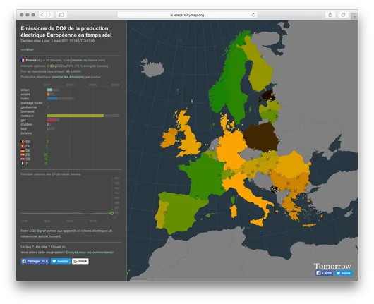The width and height of the screenshot is (374, 304).
Task: Join Slack via the Slack button
Action: tap(80, 261)
